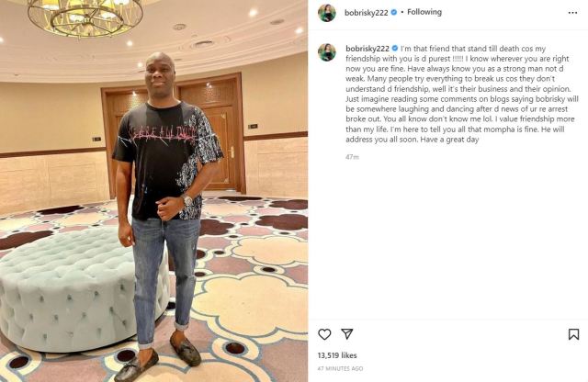
Task: Click the verified badge in the post header
Action: (x=394, y=12)
